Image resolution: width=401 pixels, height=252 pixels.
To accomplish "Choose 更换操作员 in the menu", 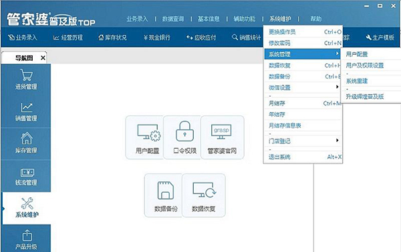I will [x=303, y=32].
